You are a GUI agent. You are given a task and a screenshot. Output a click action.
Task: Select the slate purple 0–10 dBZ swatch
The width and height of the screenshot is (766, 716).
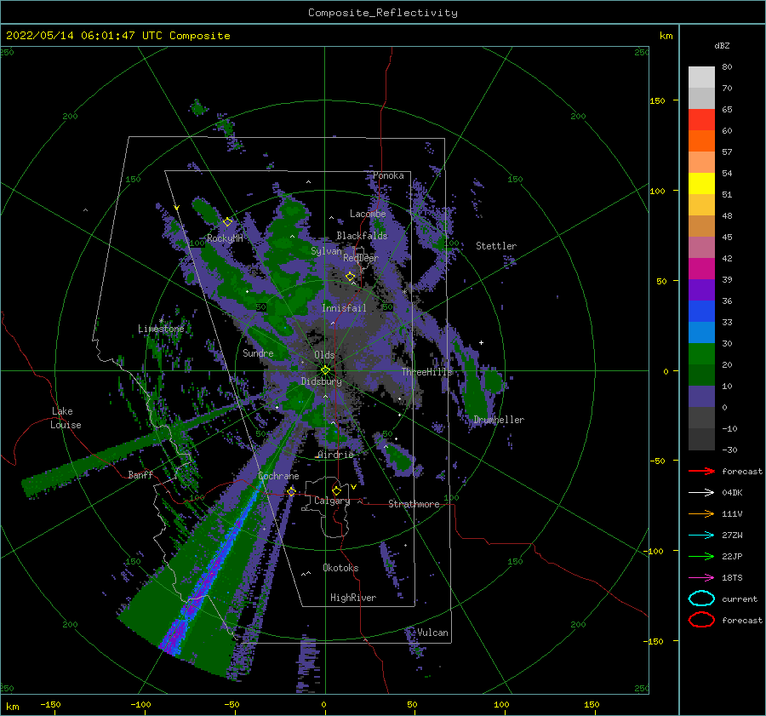pyautogui.click(x=701, y=397)
